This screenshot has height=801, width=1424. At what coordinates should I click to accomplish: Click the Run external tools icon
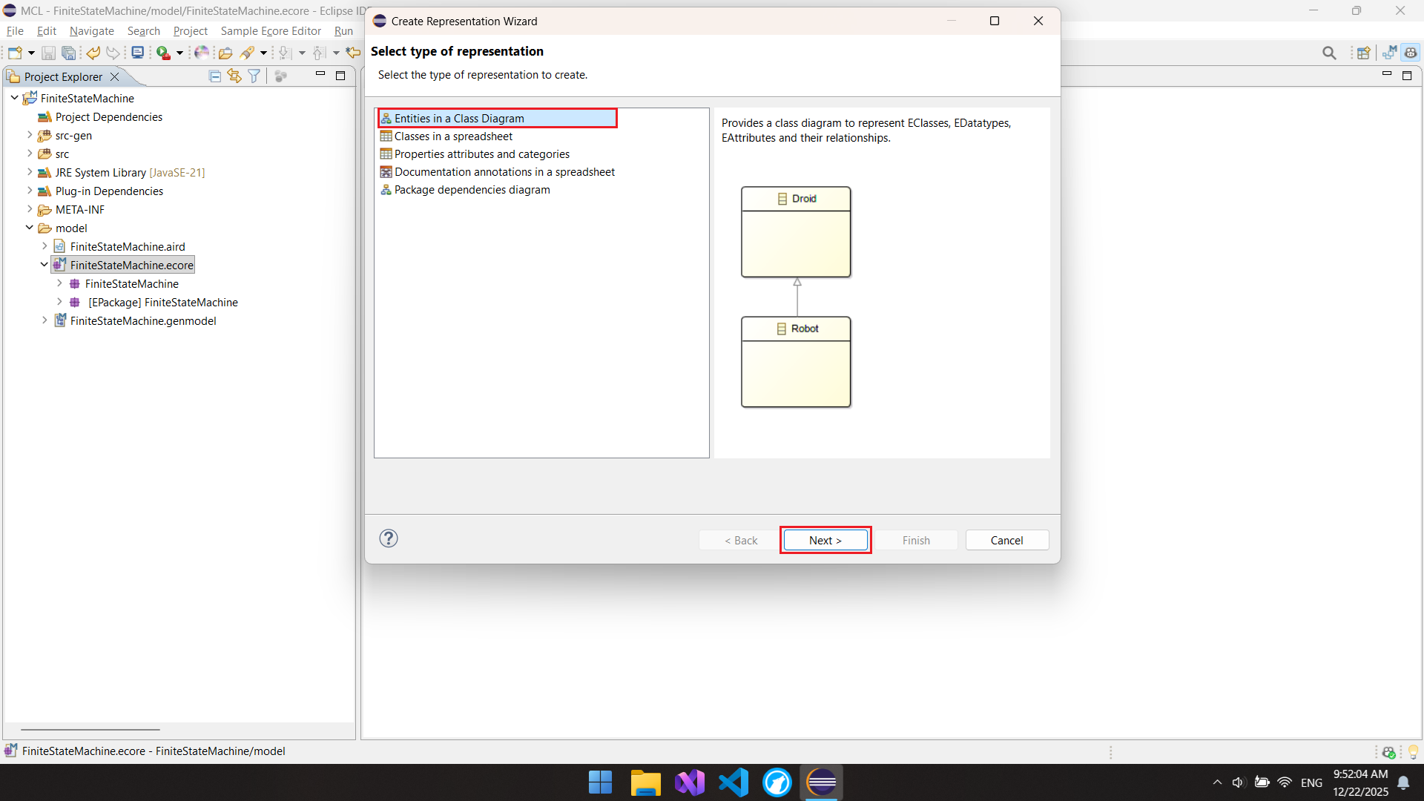tap(163, 53)
